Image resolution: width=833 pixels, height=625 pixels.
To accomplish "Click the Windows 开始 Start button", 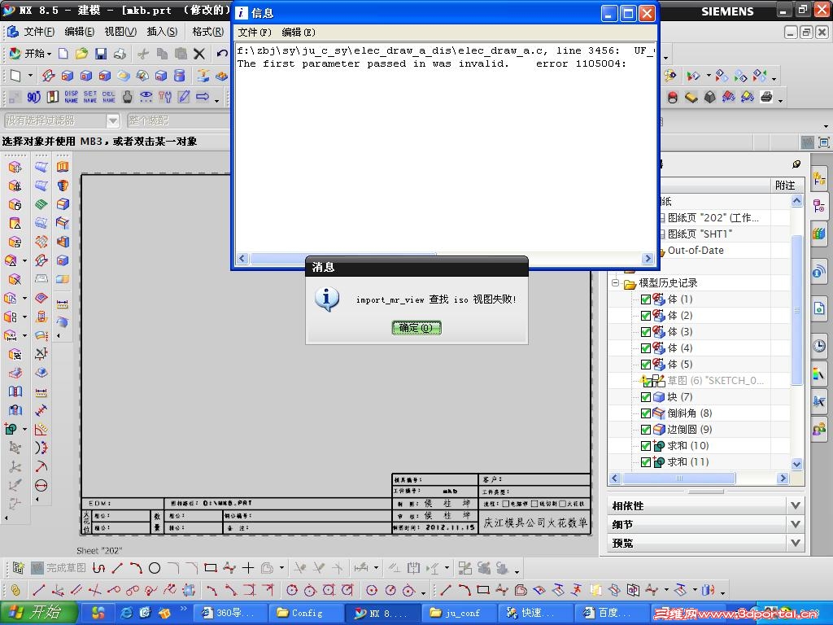I will point(37,613).
